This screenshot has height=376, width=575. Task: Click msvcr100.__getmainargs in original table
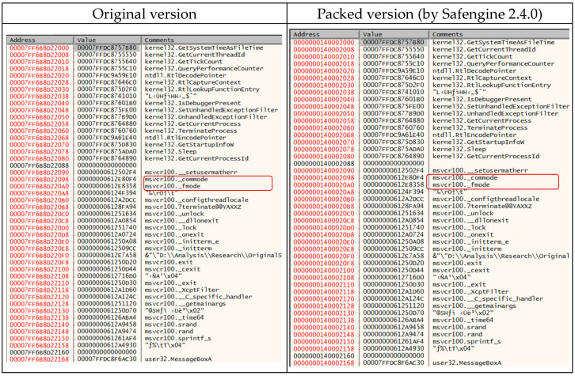click(x=185, y=304)
